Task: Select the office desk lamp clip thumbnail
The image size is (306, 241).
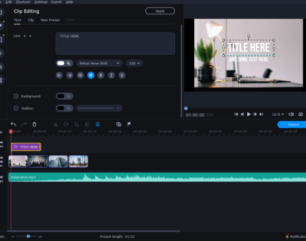Action: pyautogui.click(x=18, y=162)
